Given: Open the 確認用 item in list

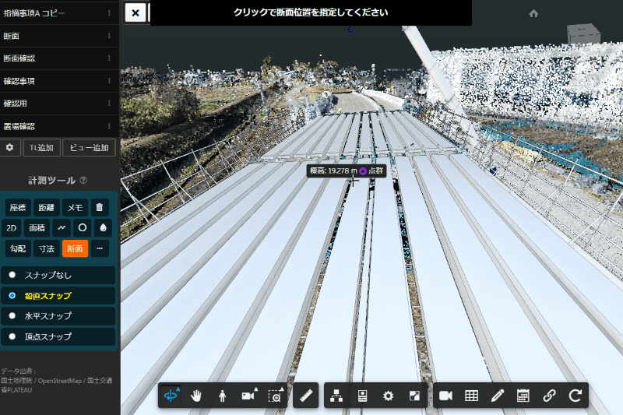Looking at the screenshot, I should pyautogui.click(x=47, y=104).
